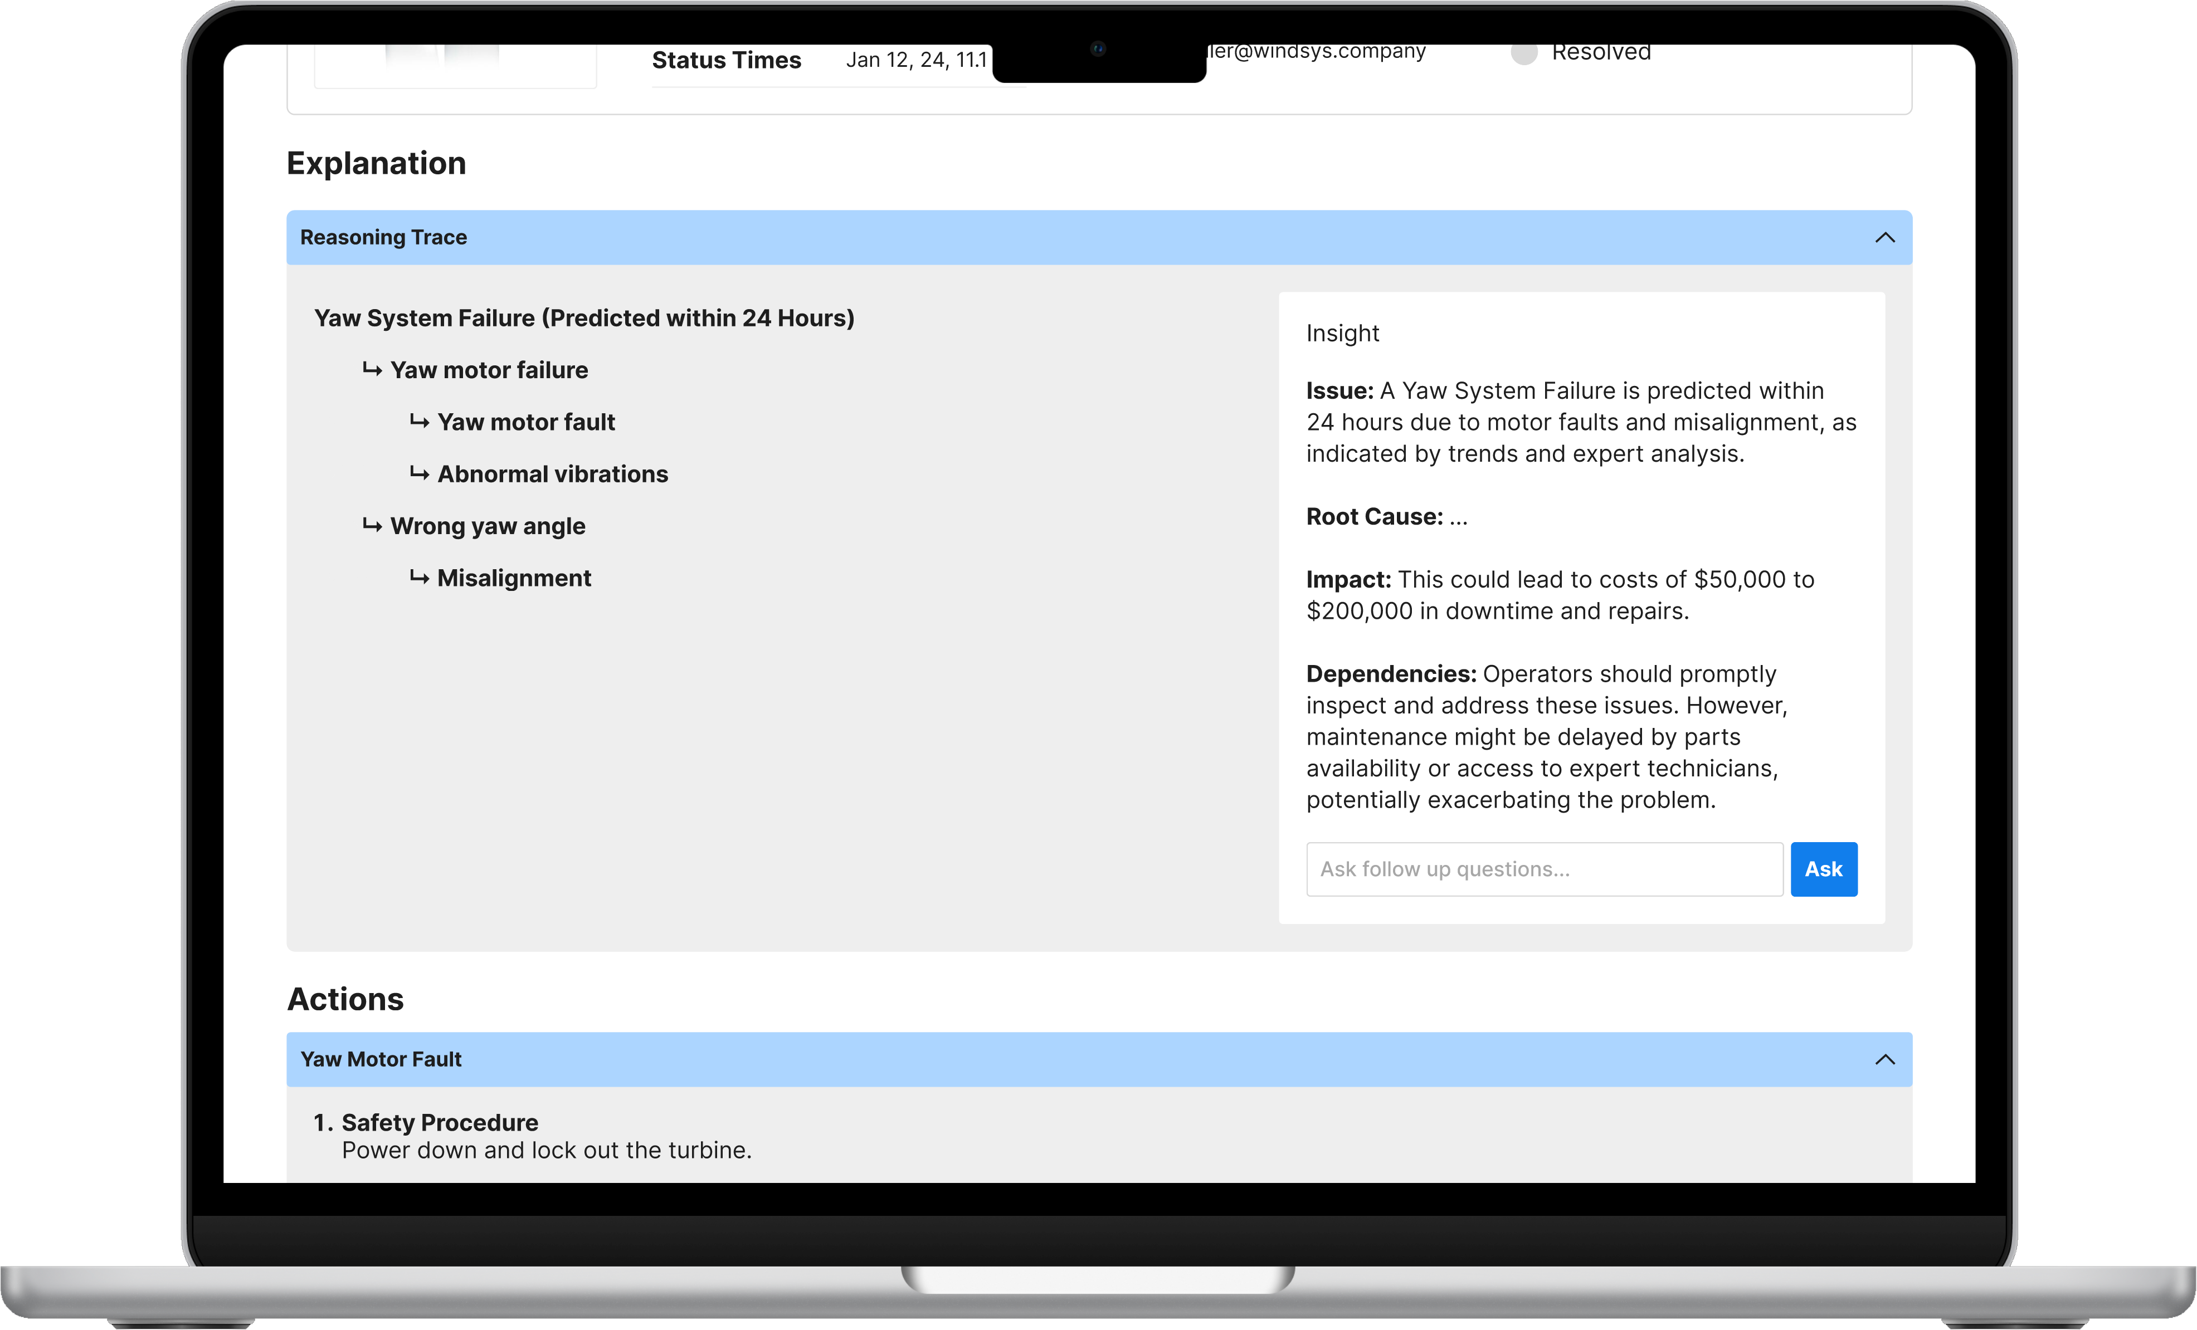Click arrow icon beside Yaw motor failure

coord(372,369)
